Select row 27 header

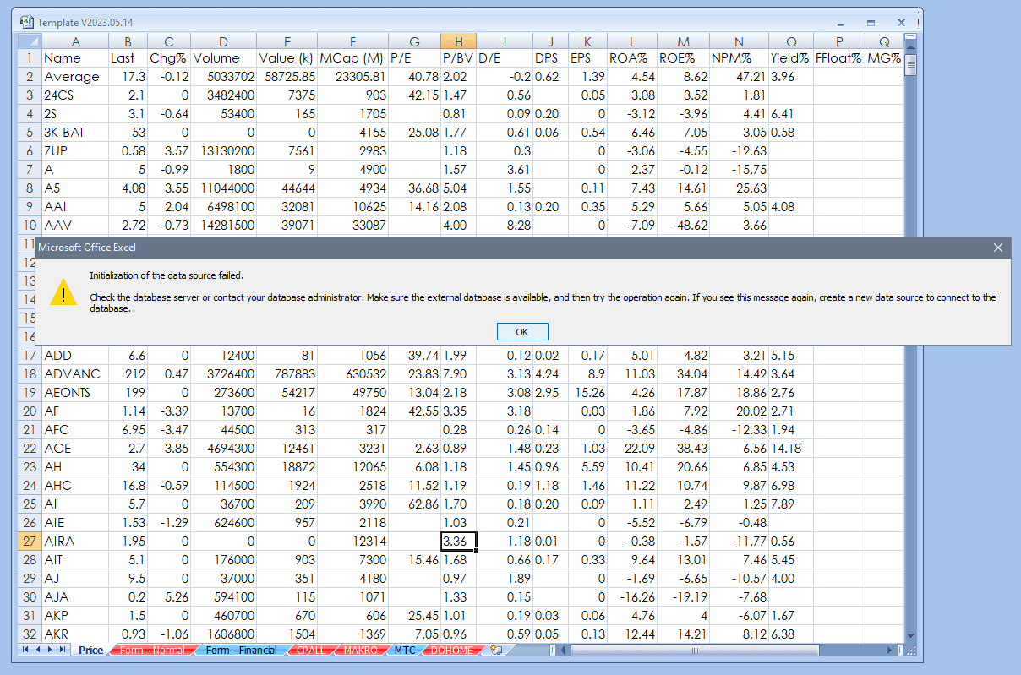point(29,541)
